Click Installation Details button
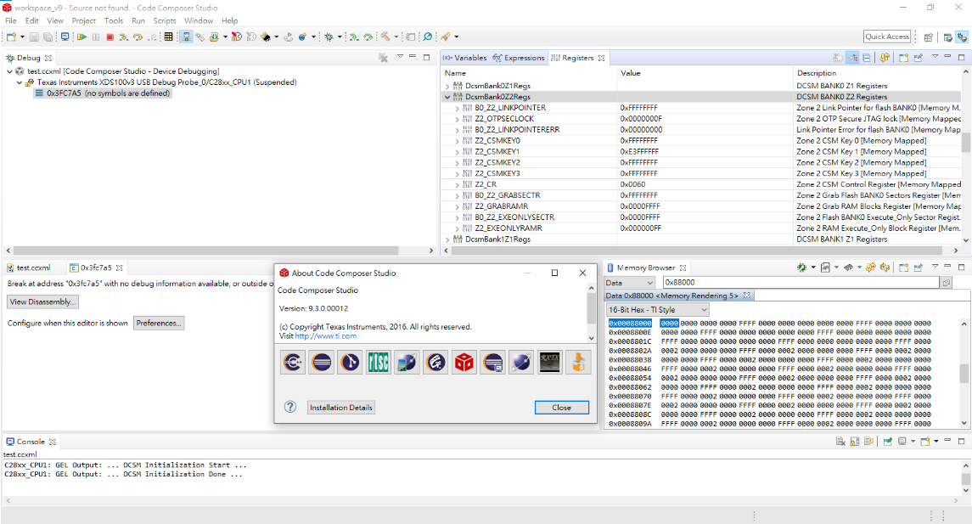Viewport: 972px width, 524px height. click(x=341, y=408)
